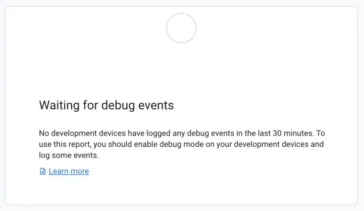Image resolution: width=364 pixels, height=211 pixels.
Task: Click the empty circle placeholder at top
Action: coord(181,28)
